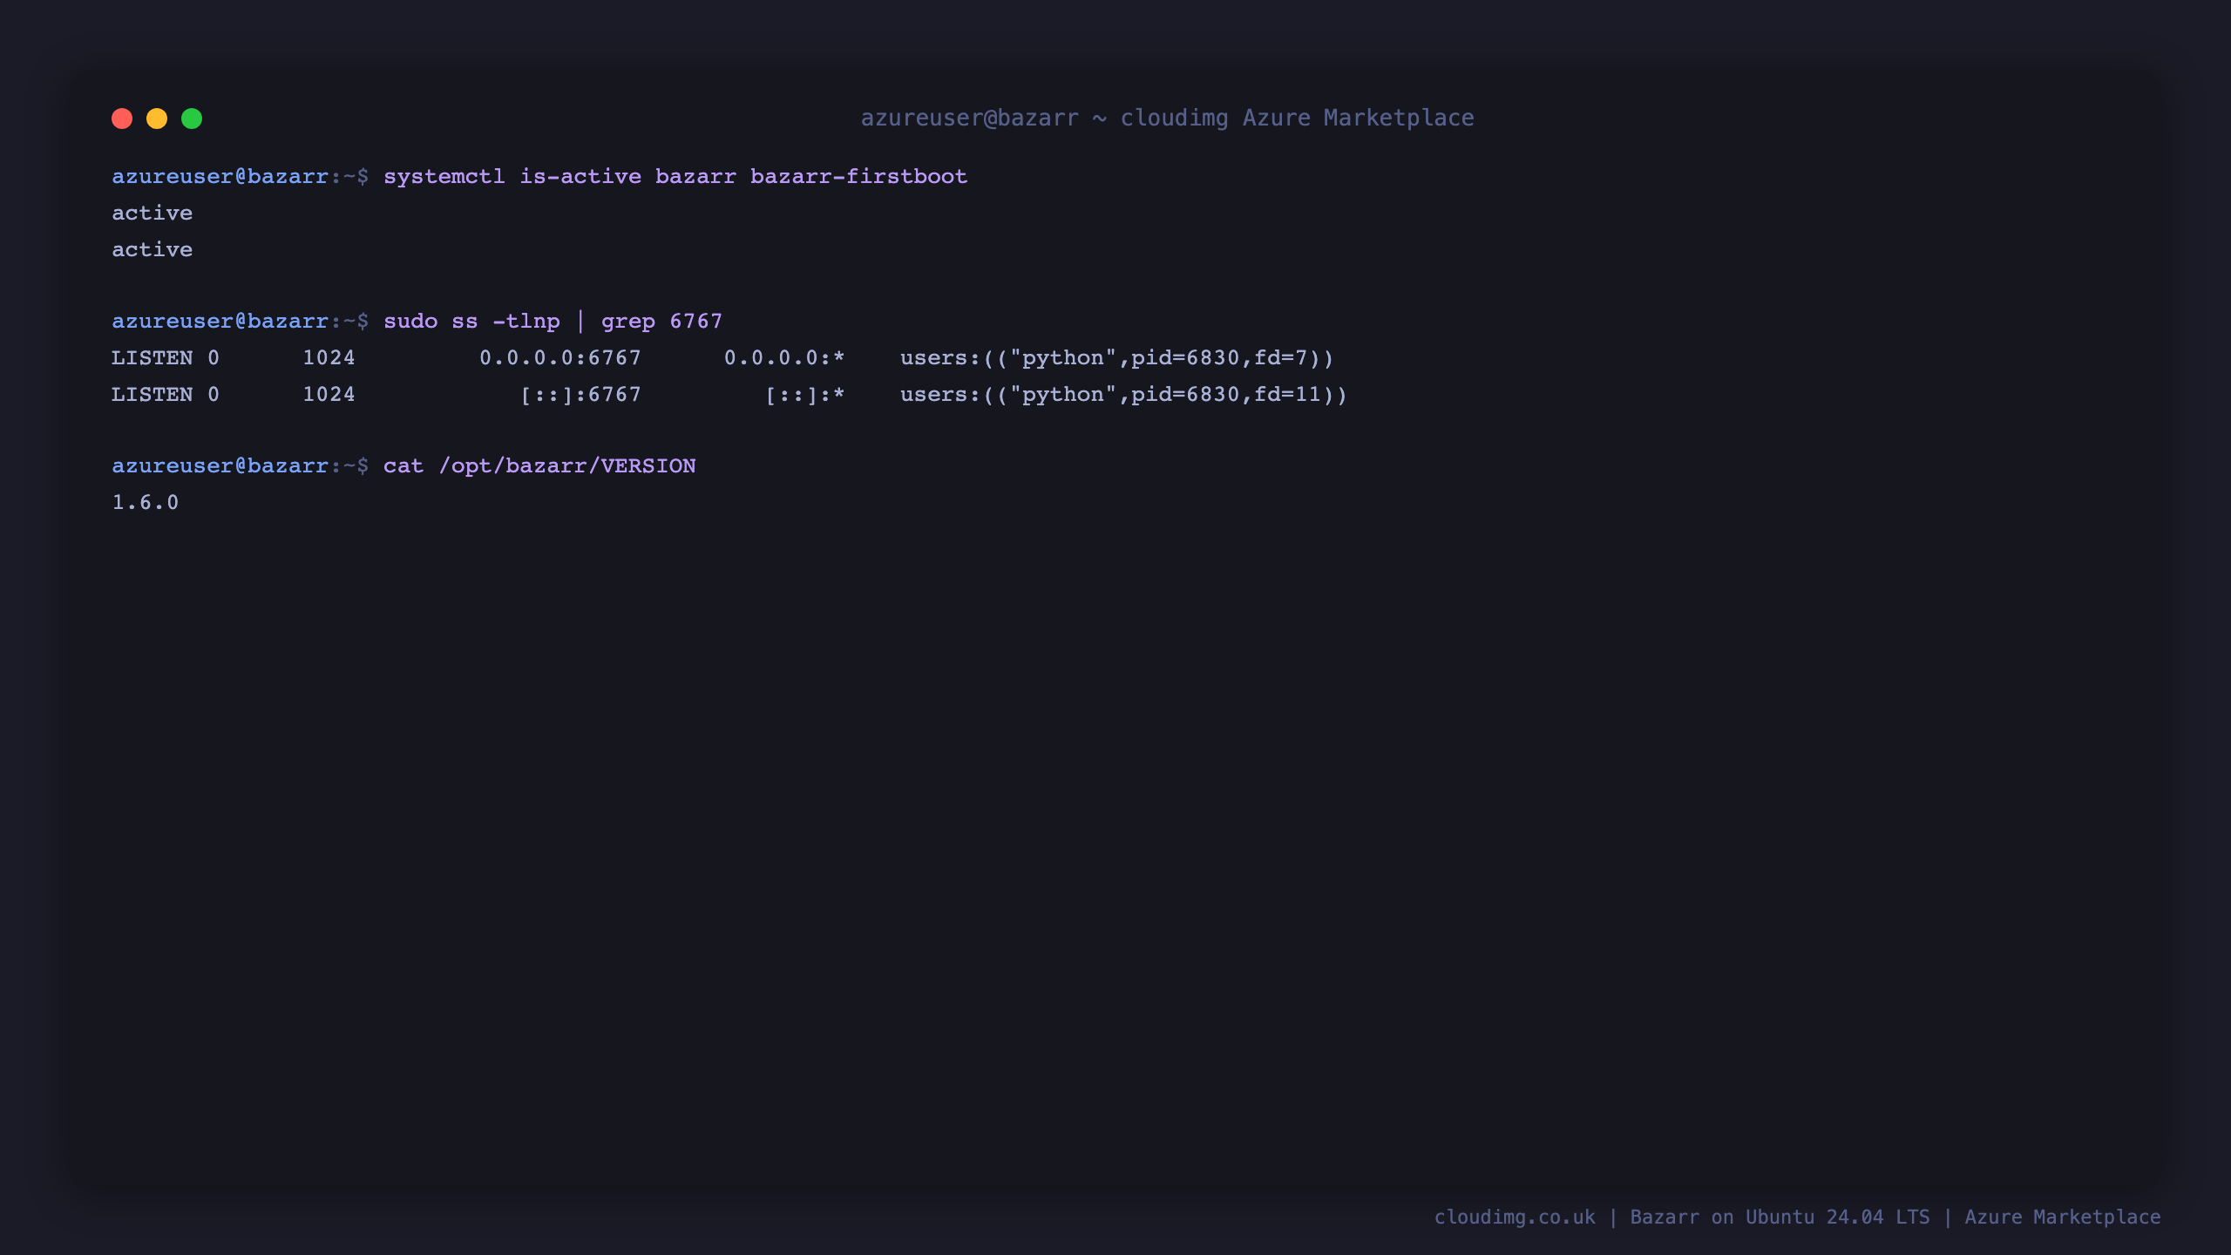Viewport: 2231px width, 1255px height.
Task: Click 'LISTEN' in the 0.0.0.0:6767 row
Action: [153, 358]
